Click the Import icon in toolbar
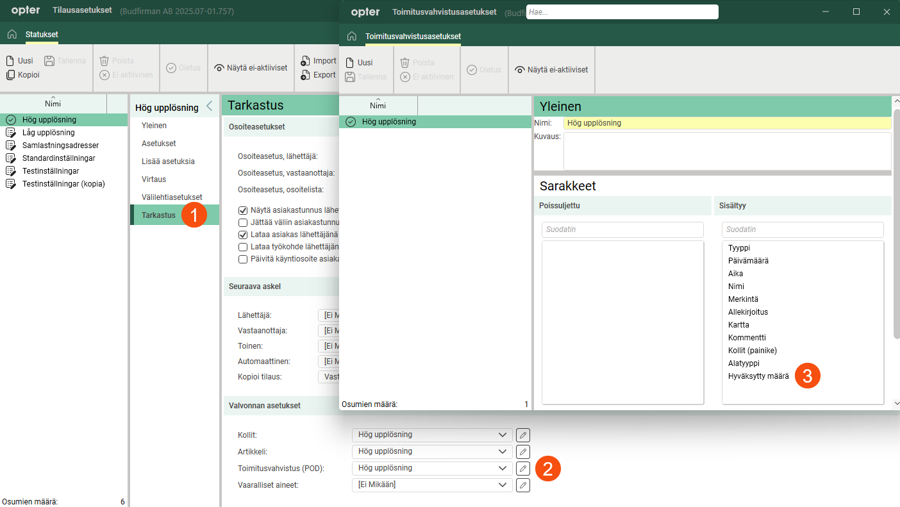This screenshot has width=900, height=507. [x=305, y=61]
